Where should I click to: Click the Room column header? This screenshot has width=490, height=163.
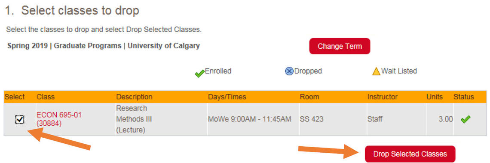point(309,97)
